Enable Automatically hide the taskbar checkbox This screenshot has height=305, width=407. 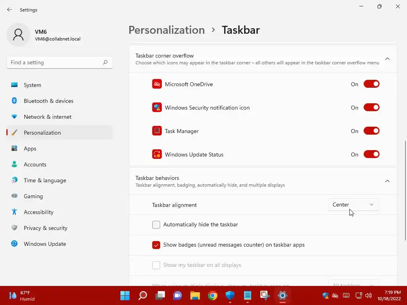pos(156,225)
